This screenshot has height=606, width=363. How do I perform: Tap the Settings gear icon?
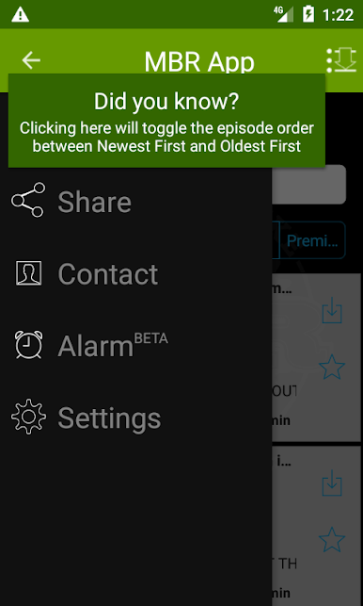(x=28, y=417)
